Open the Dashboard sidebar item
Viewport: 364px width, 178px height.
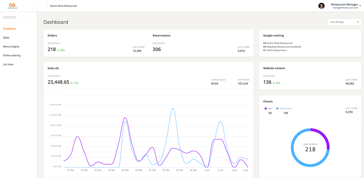[x=9, y=29]
